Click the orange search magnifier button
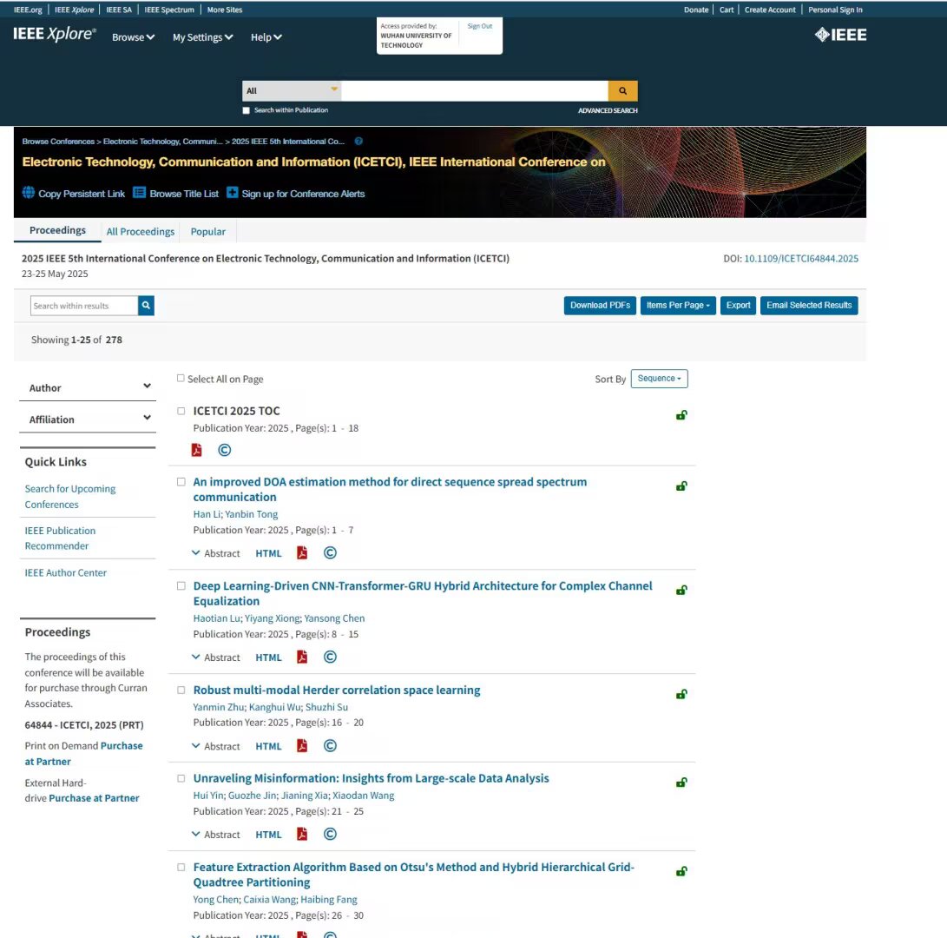Screen dimensions: 947x938 [x=622, y=90]
